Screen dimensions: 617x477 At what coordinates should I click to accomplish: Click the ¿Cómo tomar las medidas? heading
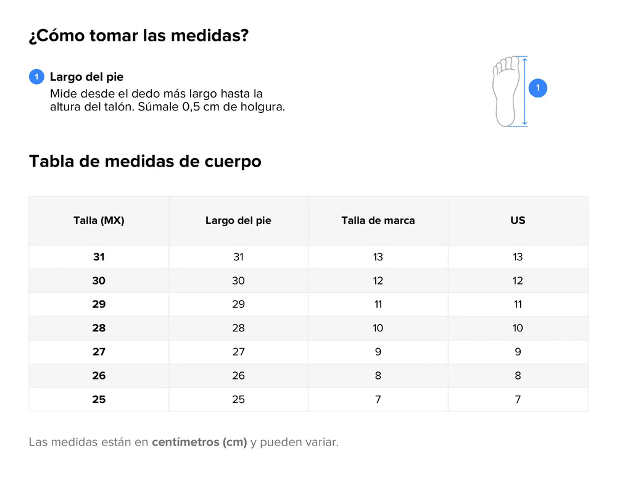click(139, 35)
